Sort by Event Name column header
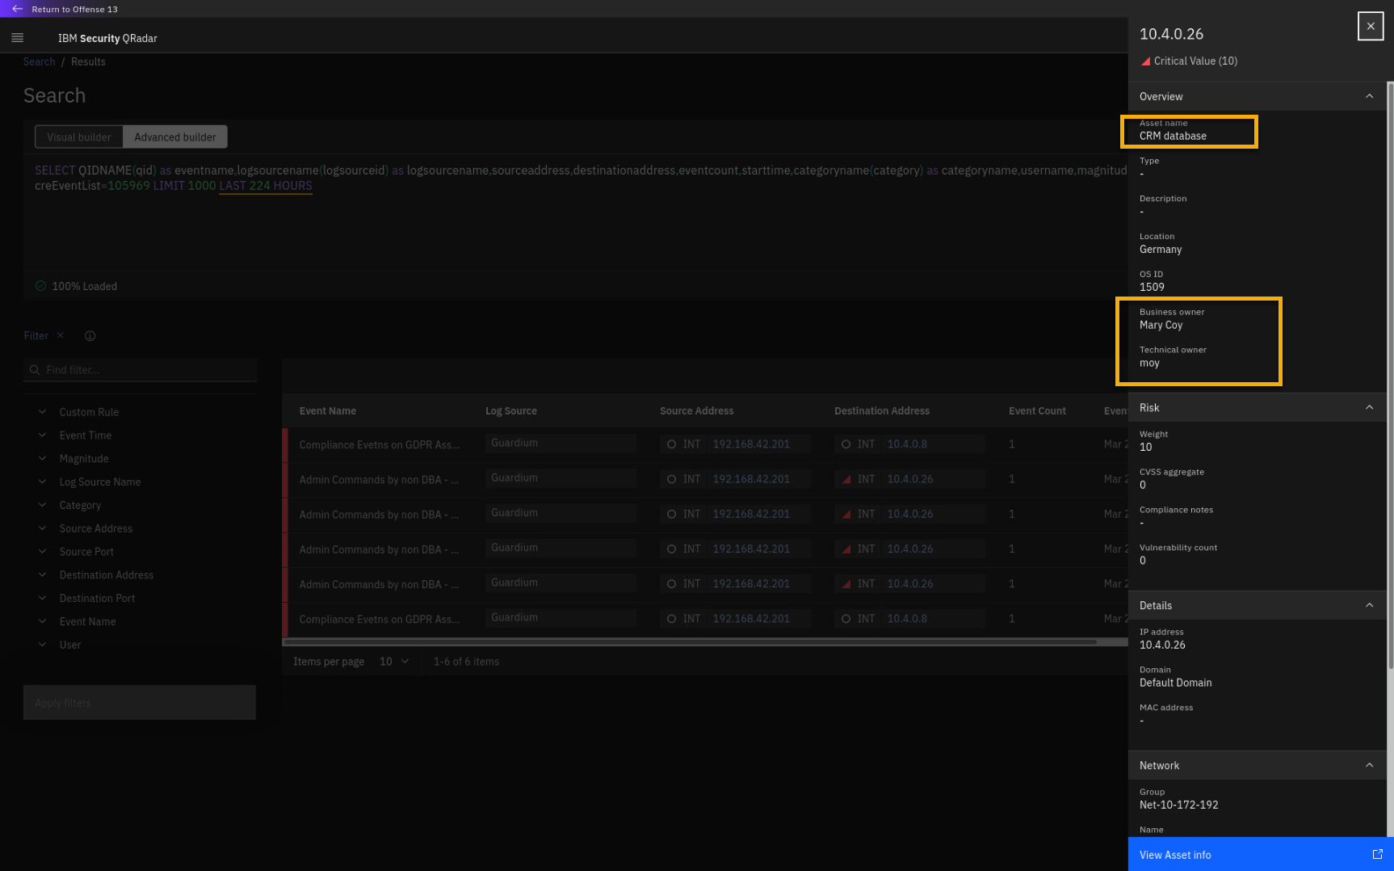The width and height of the screenshot is (1394, 871). pos(328,411)
